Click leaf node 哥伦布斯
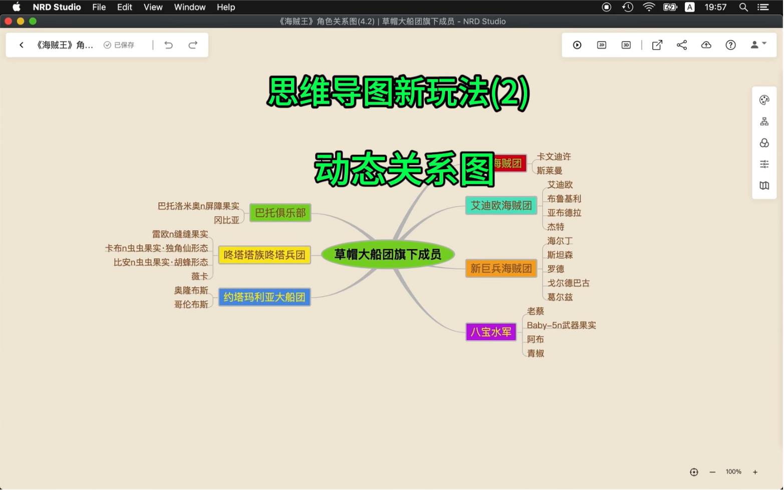 (191, 304)
